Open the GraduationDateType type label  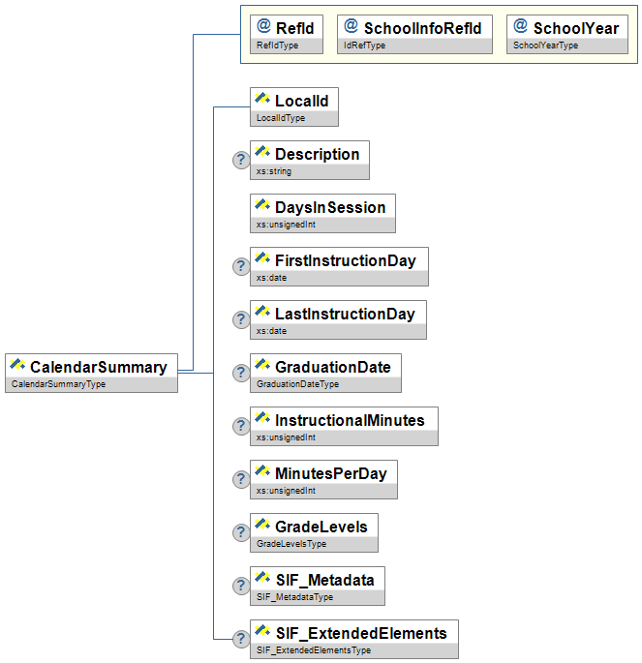pyautogui.click(x=297, y=384)
